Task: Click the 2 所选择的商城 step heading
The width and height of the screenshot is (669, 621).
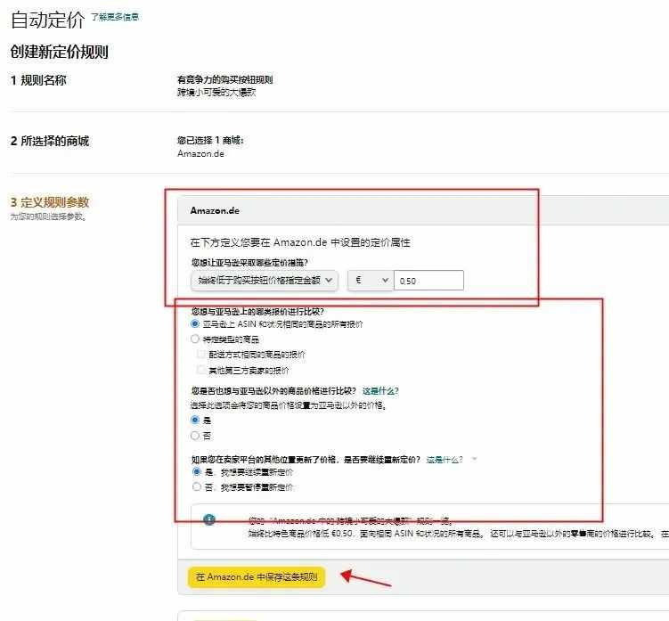Action: [50, 141]
